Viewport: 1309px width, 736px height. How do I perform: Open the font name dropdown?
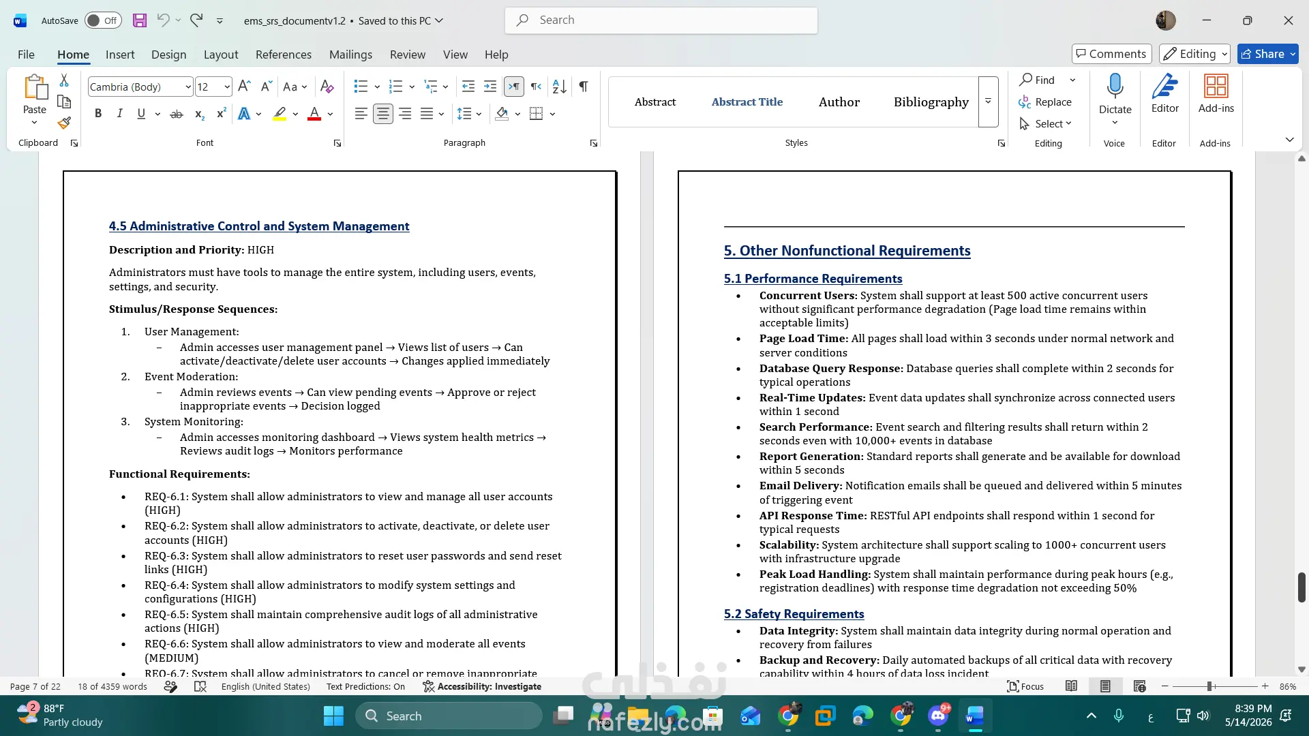[188, 87]
